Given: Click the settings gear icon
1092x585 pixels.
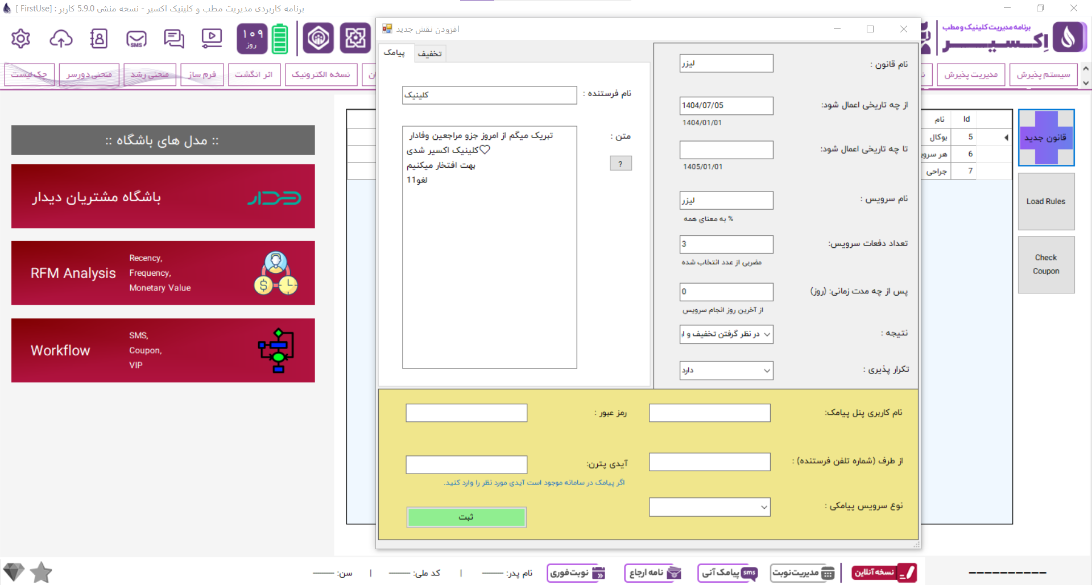Looking at the screenshot, I should click(x=20, y=39).
